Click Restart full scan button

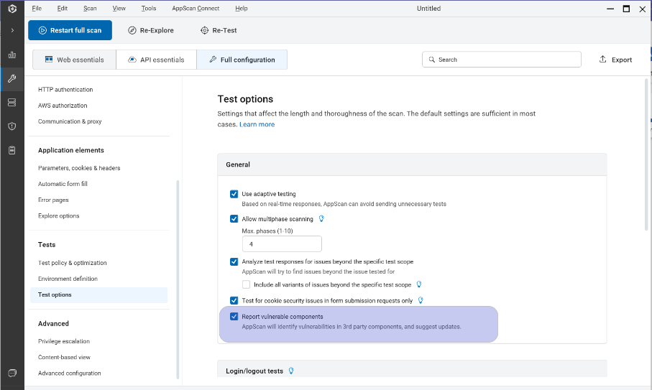(x=70, y=30)
